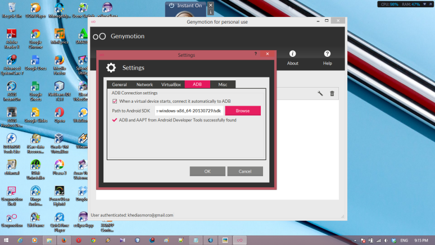435x245 pixels.
Task: Switch to Genymotion taskbar button
Action: [x=239, y=241]
